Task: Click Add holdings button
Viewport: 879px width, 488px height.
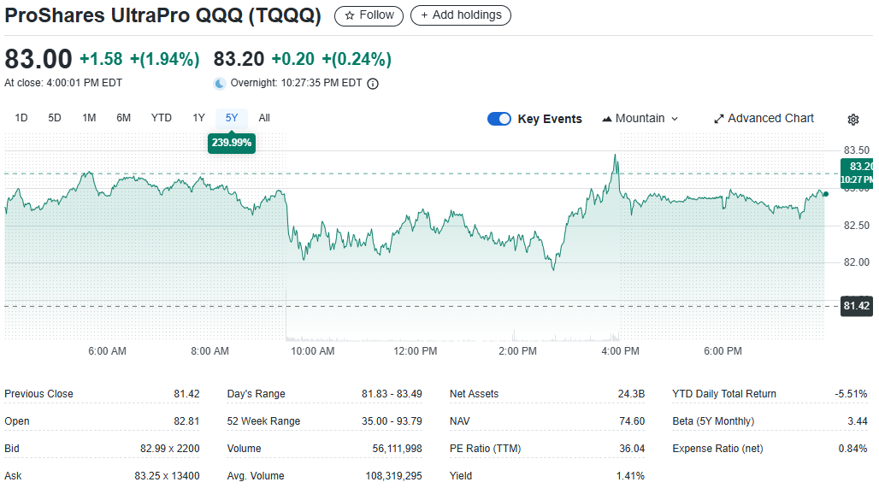Action: tap(461, 15)
